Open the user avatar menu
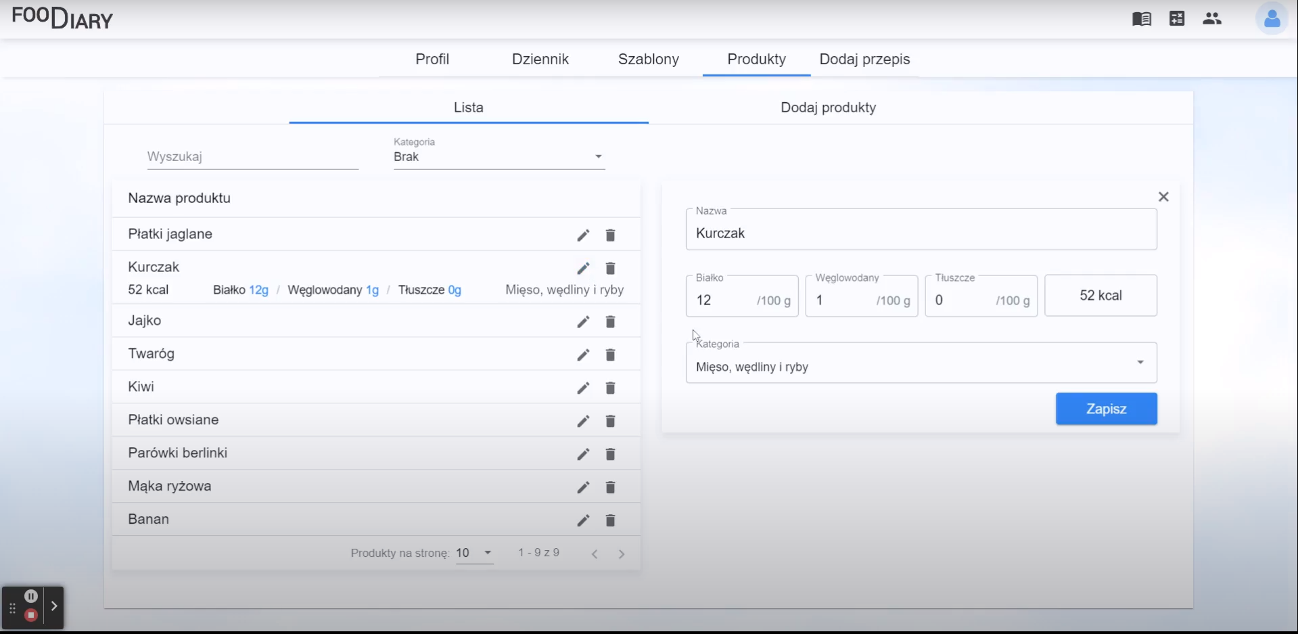Screen dimensions: 1298x634 (x=1272, y=19)
